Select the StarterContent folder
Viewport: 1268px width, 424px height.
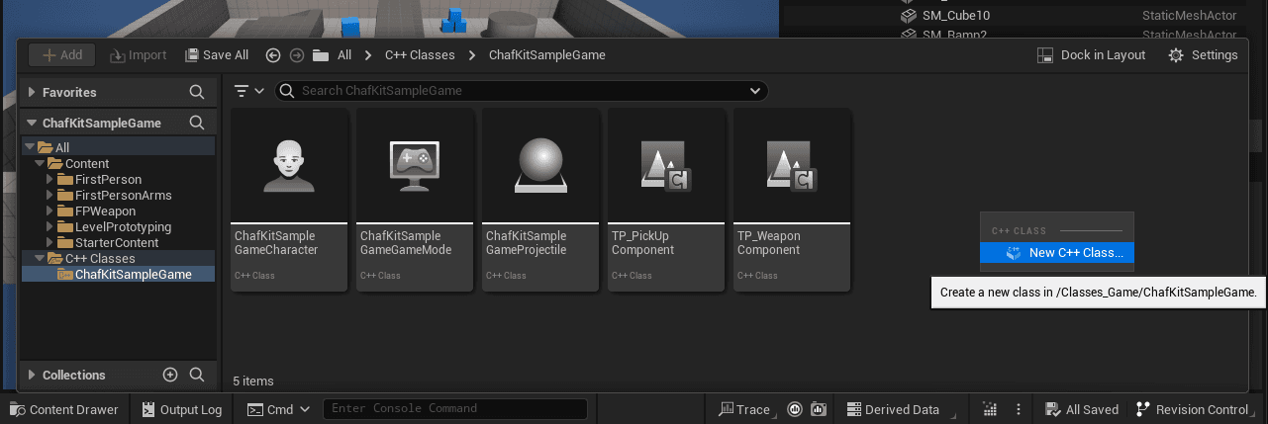118,242
